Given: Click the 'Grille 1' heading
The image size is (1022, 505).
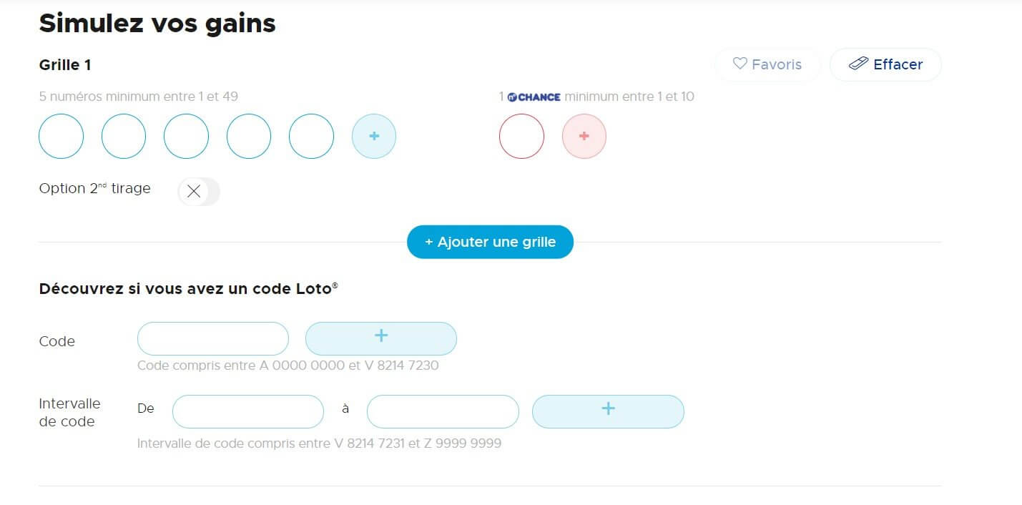Looking at the screenshot, I should click(64, 64).
